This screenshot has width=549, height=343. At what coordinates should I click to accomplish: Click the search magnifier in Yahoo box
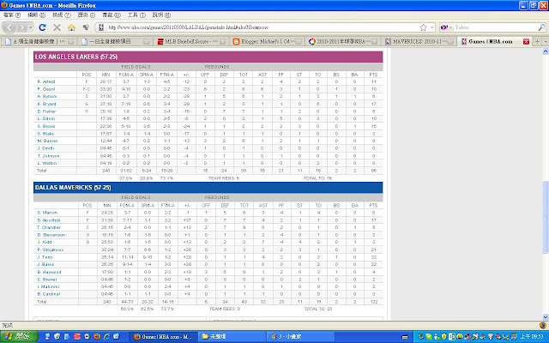pyautogui.click(x=541, y=27)
